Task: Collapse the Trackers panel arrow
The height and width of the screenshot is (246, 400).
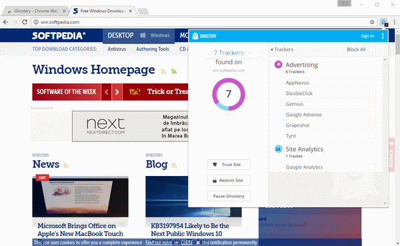Action: click(x=272, y=49)
